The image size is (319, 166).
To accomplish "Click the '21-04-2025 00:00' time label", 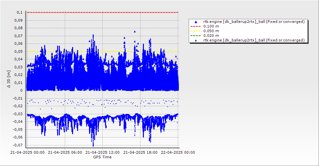I will [28, 152].
